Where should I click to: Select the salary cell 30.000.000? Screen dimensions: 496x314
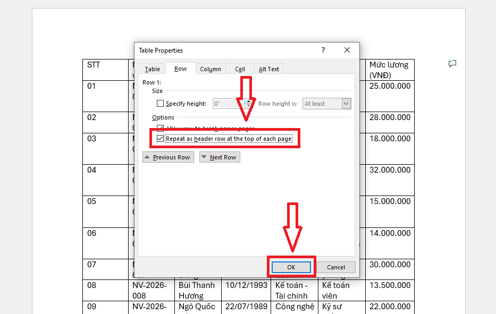(390, 269)
